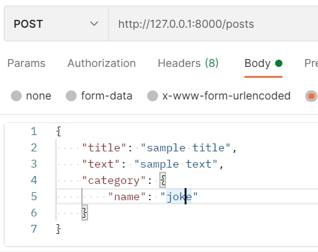Open the Headers (8) tab
318x252 pixels.
pyautogui.click(x=188, y=63)
